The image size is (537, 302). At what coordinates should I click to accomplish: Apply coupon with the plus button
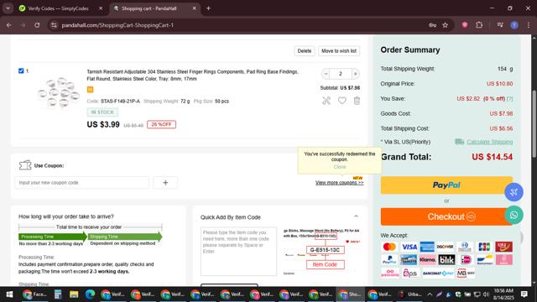point(165,183)
